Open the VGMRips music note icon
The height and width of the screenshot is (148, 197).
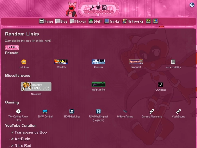(161, 84)
